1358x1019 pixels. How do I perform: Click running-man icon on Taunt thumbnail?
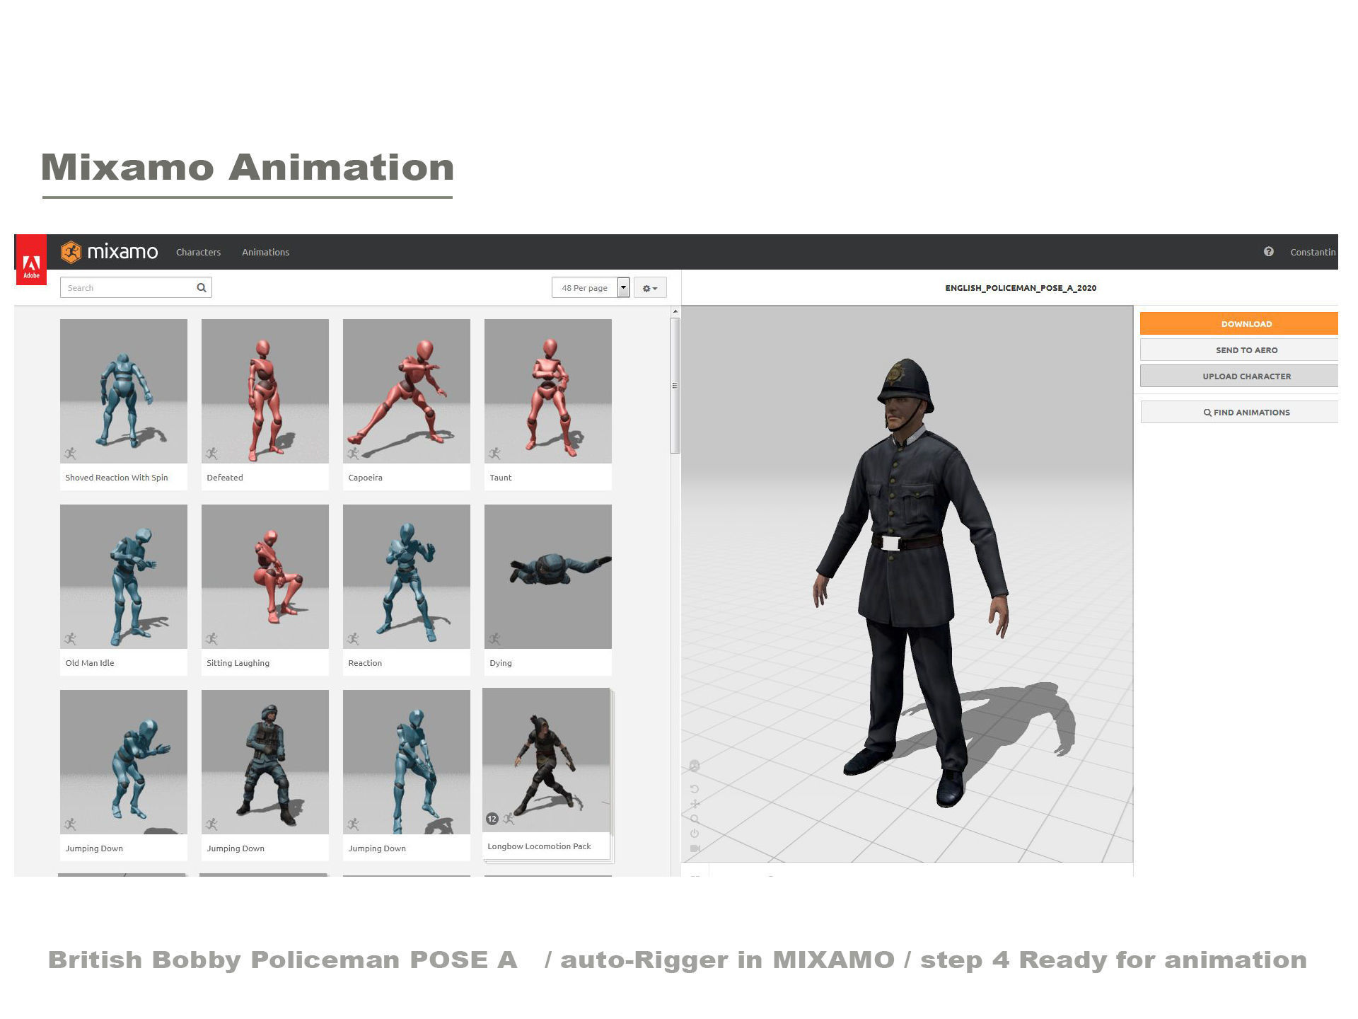(x=494, y=454)
